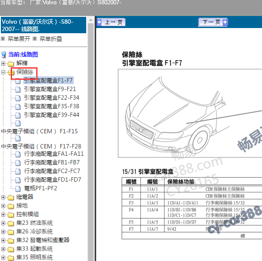This screenshot has width=262, height=261.
Task: Open 行李廂配電盒FD1-FD7 page
Action: (x=53, y=180)
